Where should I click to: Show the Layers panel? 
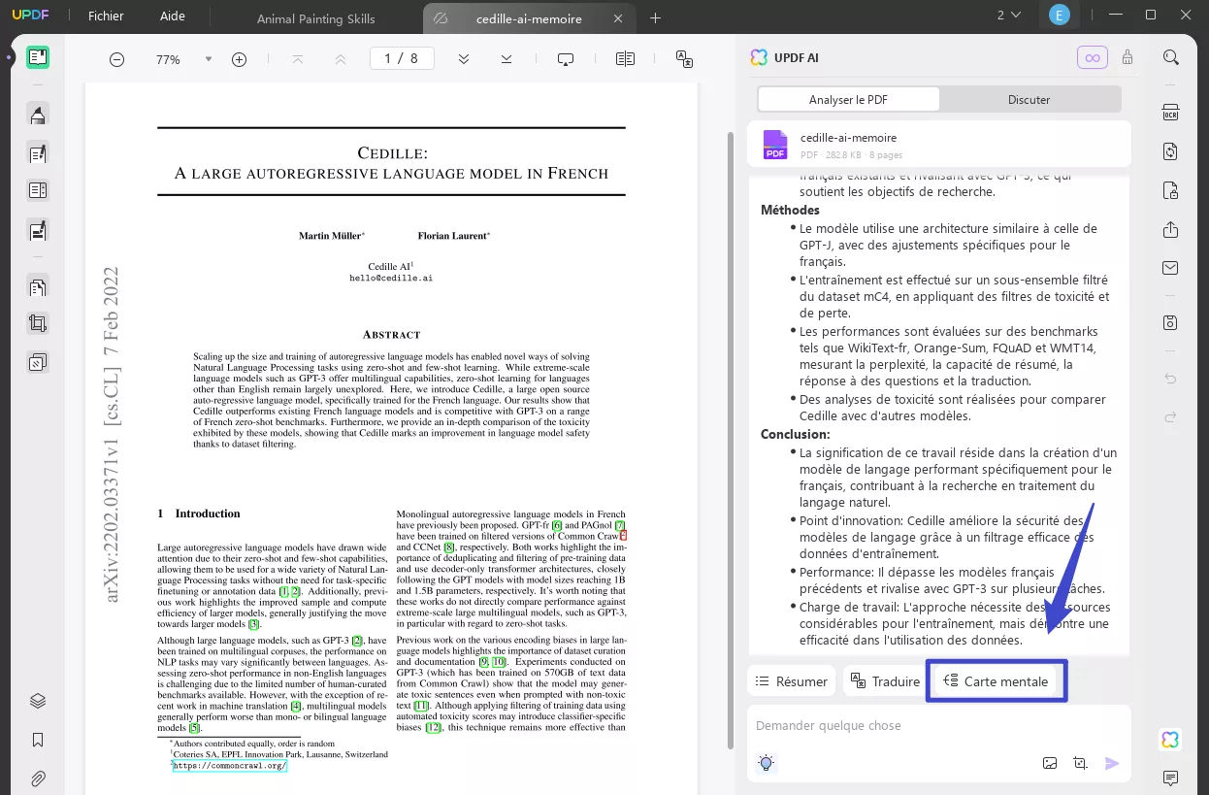38,701
